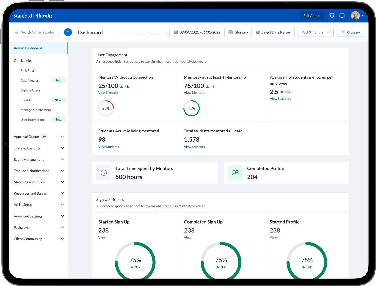Click the notification bell icon
Image resolution: width=376 pixels, height=286 pixels.
[x=332, y=16]
